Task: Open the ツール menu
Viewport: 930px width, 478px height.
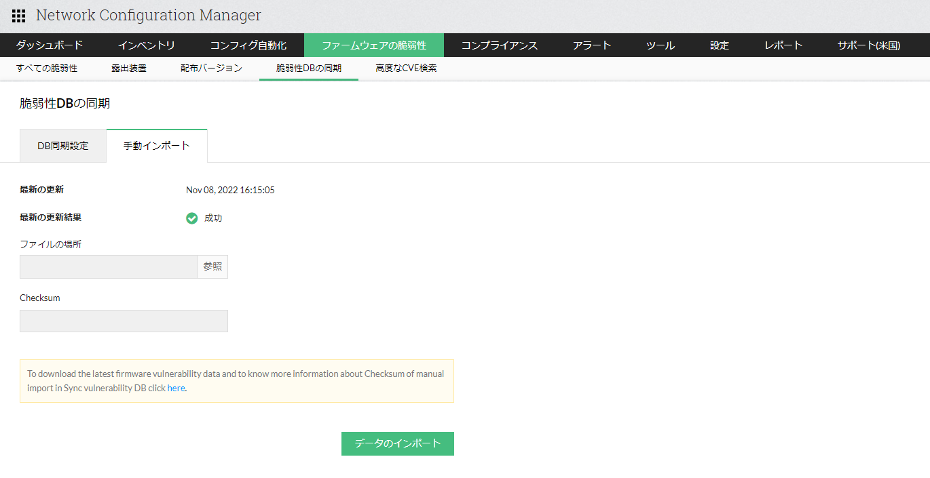Action: coord(661,45)
